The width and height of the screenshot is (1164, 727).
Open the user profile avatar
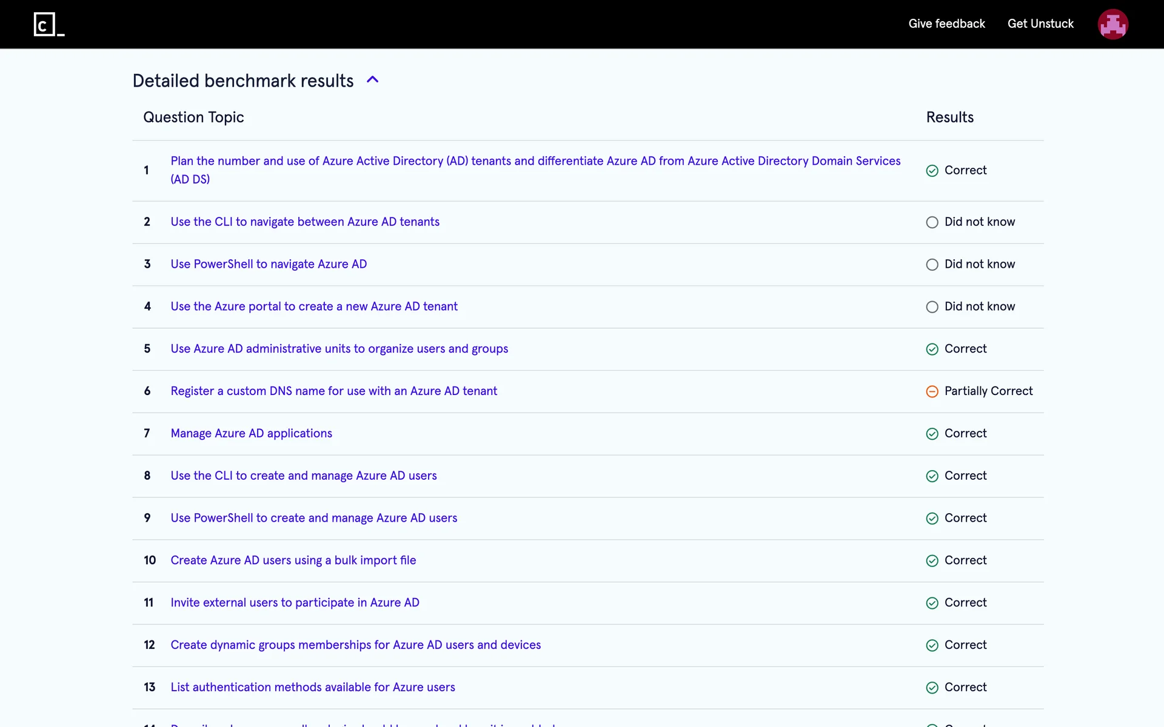(x=1112, y=24)
